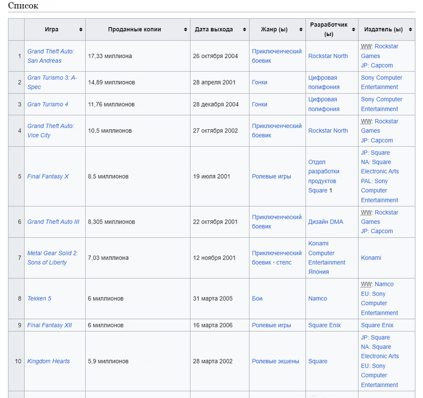Go to Final Fantasy X page
423x398 pixels.
[x=48, y=176]
